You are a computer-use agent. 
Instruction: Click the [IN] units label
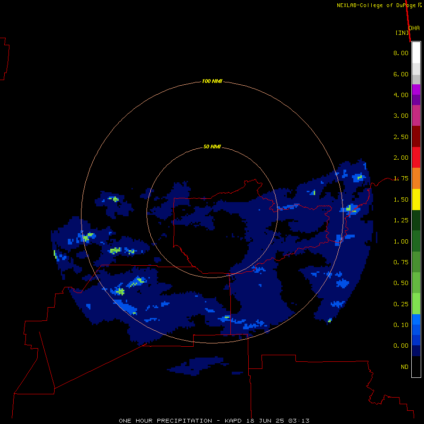click(402, 33)
